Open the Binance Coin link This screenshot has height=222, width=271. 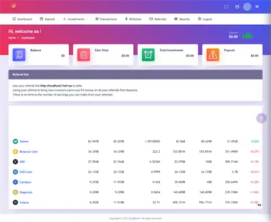[29, 151]
